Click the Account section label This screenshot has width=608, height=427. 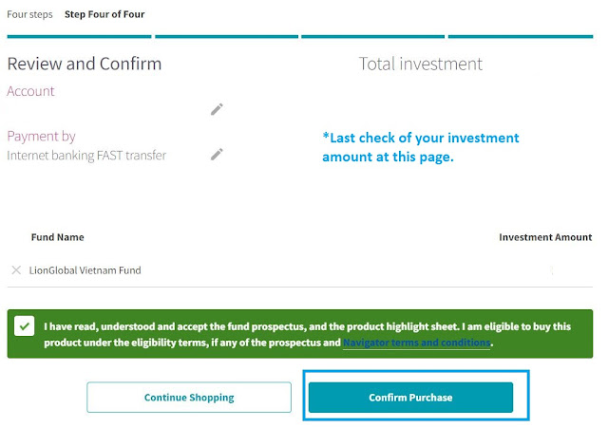(31, 91)
